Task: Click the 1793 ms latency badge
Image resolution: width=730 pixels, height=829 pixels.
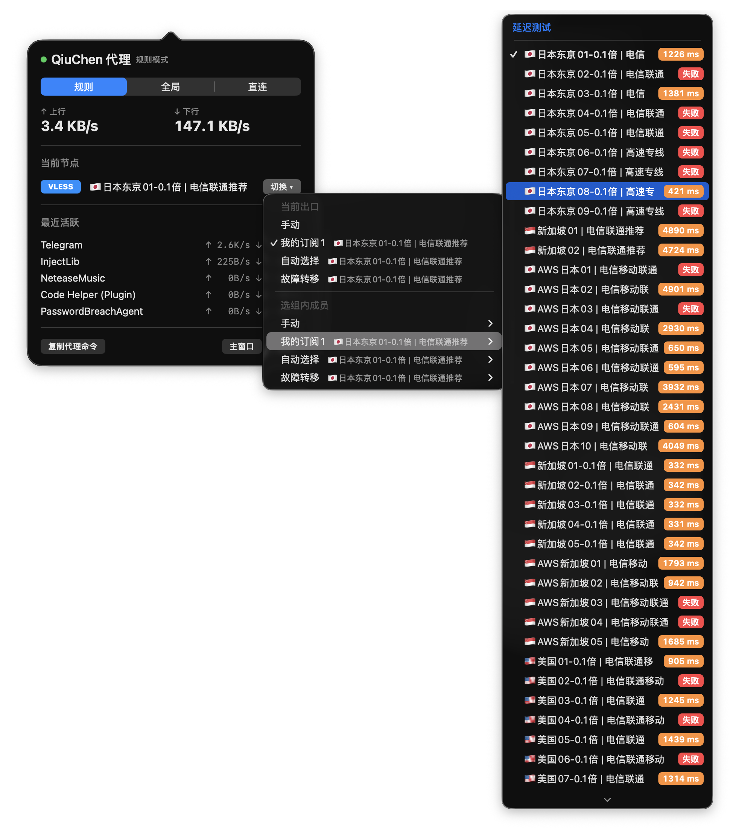Action: tap(681, 563)
